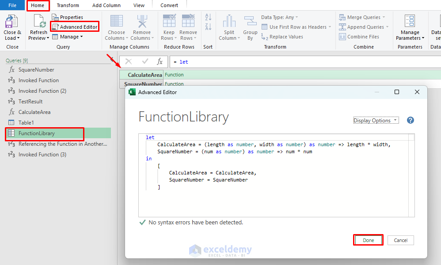The height and width of the screenshot is (265, 441).
Task: Click inside the M code editor area
Action: (x=274, y=175)
